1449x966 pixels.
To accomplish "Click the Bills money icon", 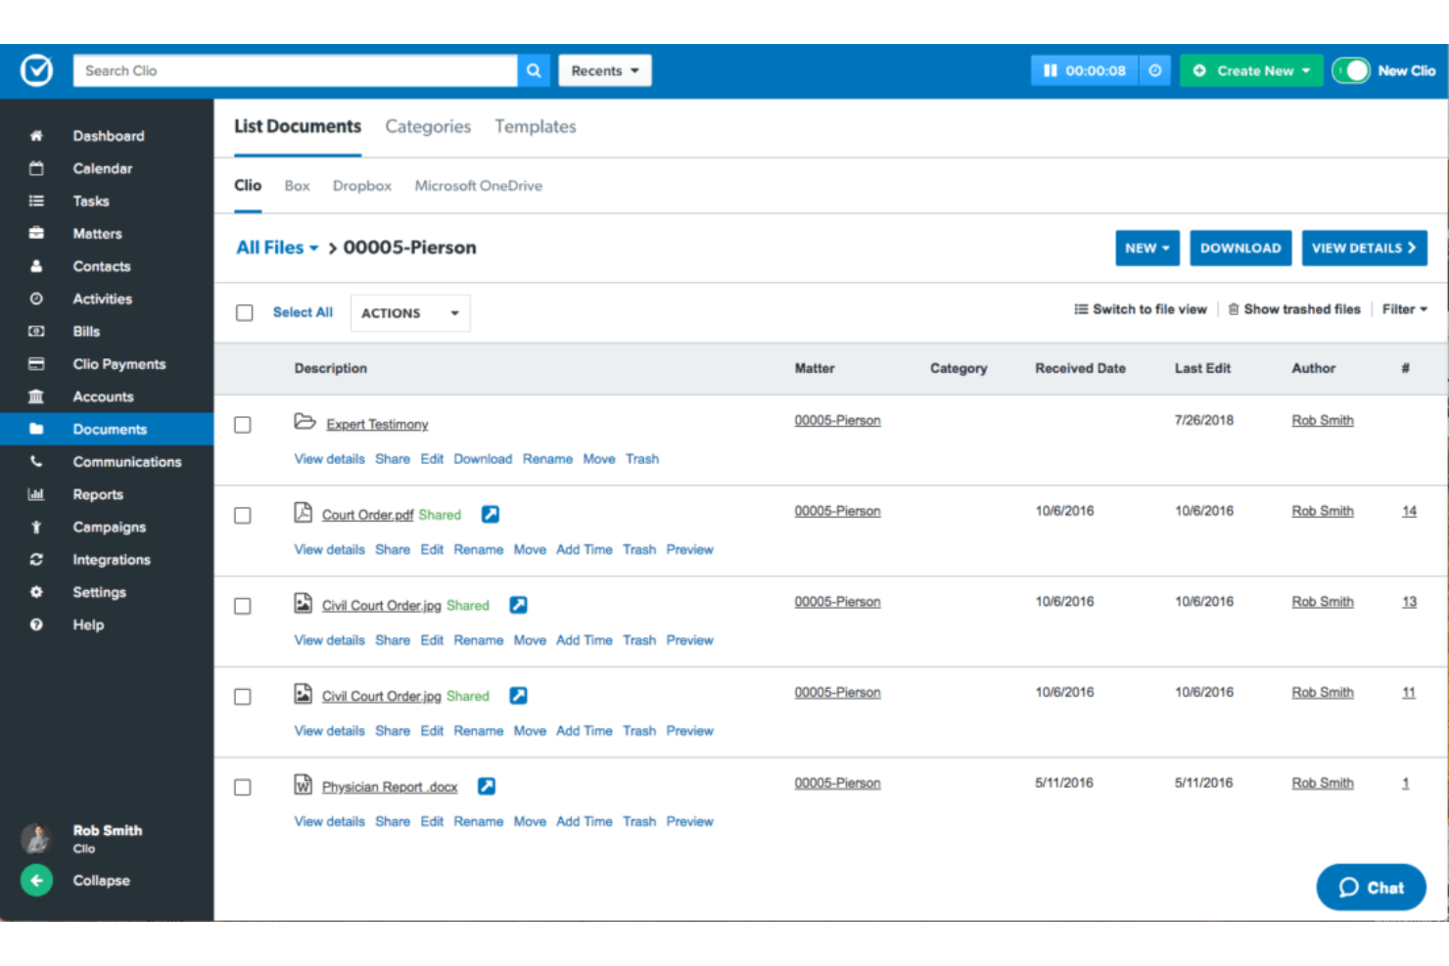I will coord(36,331).
